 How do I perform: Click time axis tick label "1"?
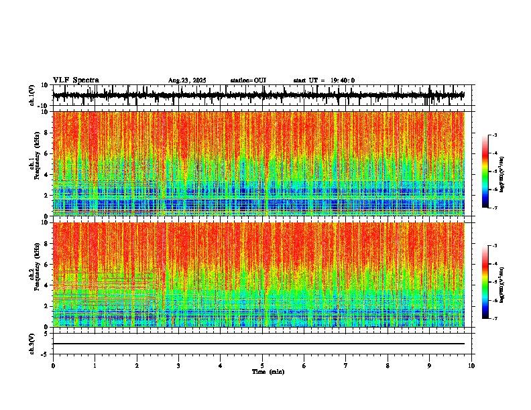pos(95,366)
